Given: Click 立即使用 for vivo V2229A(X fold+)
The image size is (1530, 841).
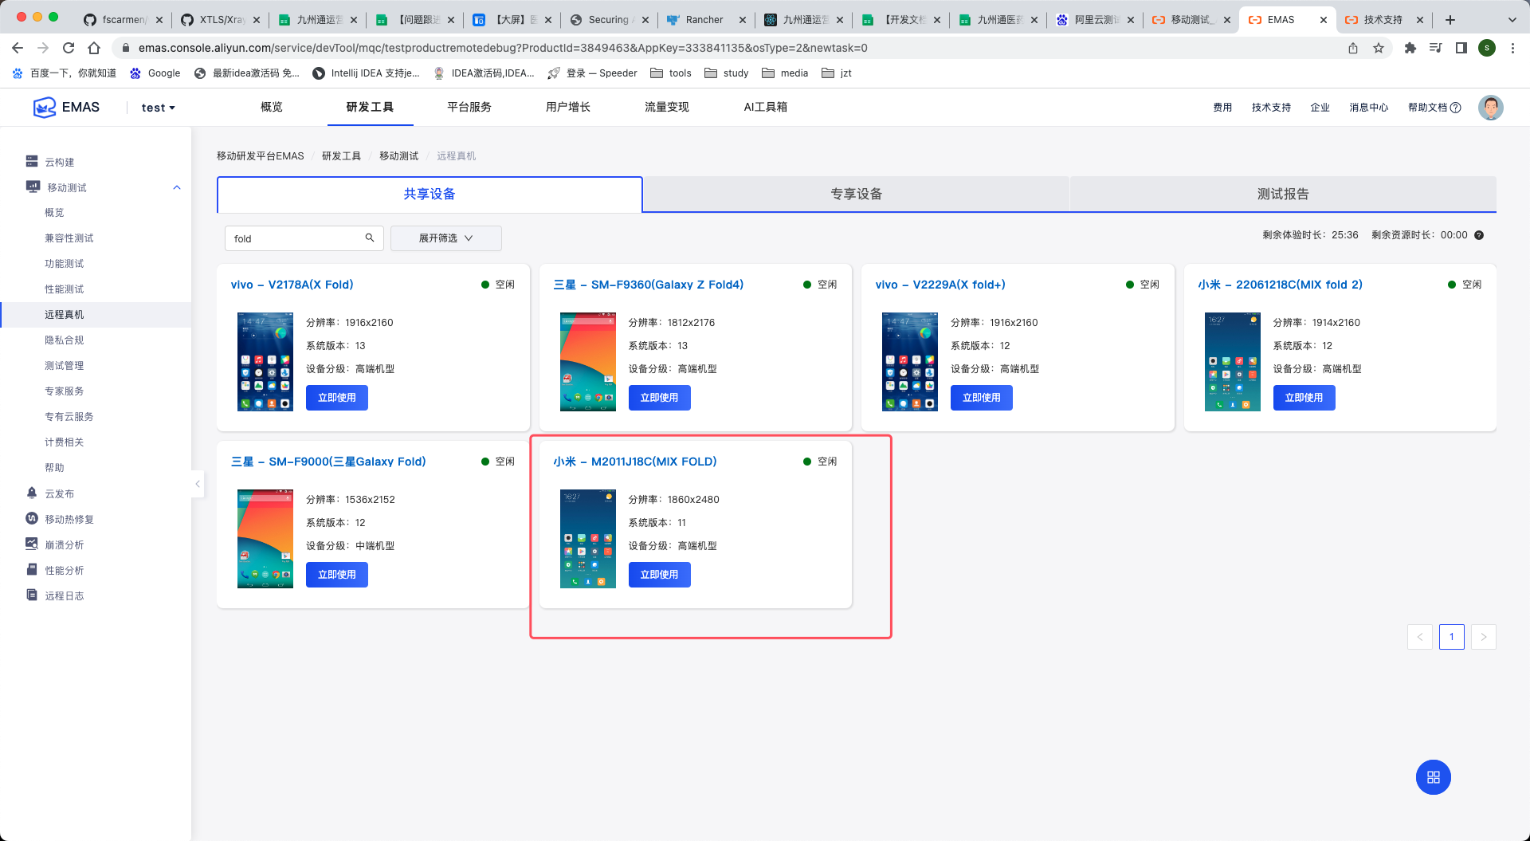Looking at the screenshot, I should point(982,398).
